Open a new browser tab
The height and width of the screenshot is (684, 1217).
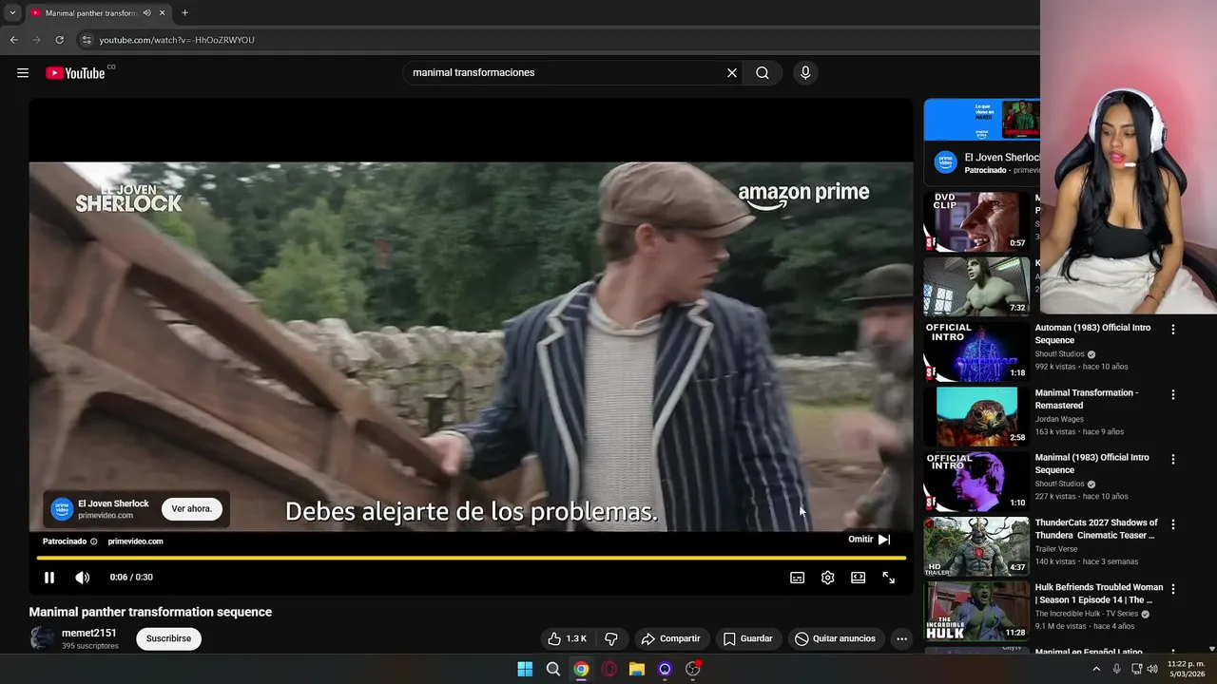coord(184,13)
